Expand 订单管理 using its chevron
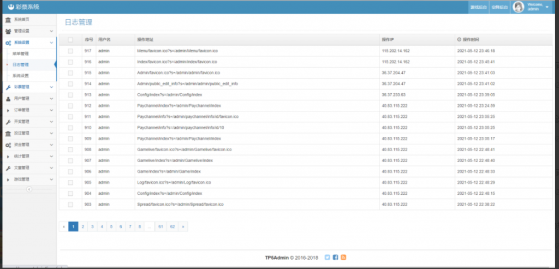This screenshot has width=559, height=269. click(x=51, y=110)
